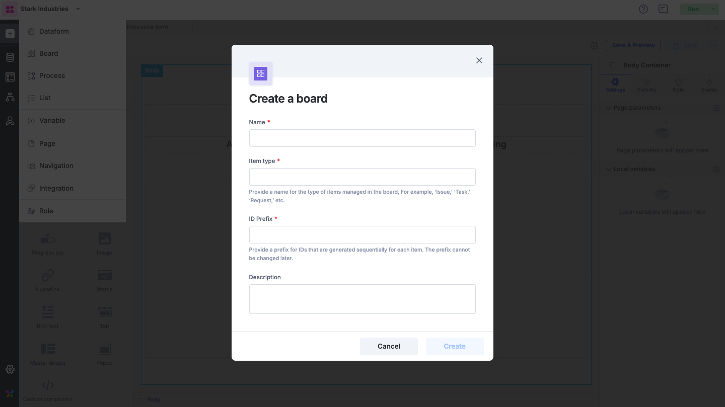
Task: Collapse the Local variables section
Action: 609,169
